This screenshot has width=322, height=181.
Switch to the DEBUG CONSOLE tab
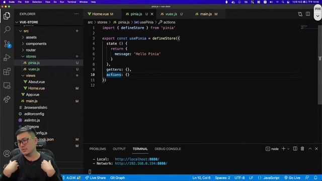point(168,149)
